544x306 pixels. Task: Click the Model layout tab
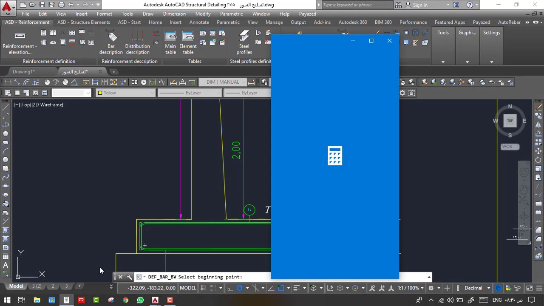(x=16, y=286)
